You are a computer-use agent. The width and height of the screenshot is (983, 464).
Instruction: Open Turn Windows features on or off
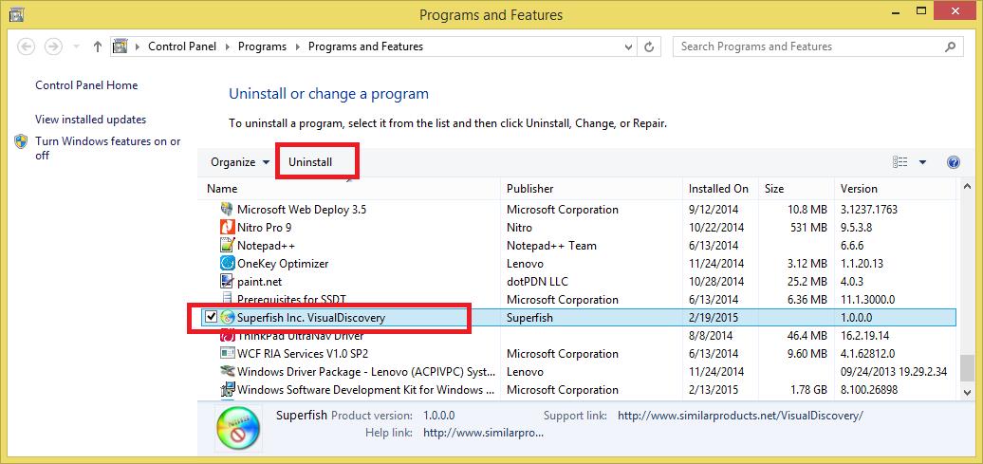point(108,148)
